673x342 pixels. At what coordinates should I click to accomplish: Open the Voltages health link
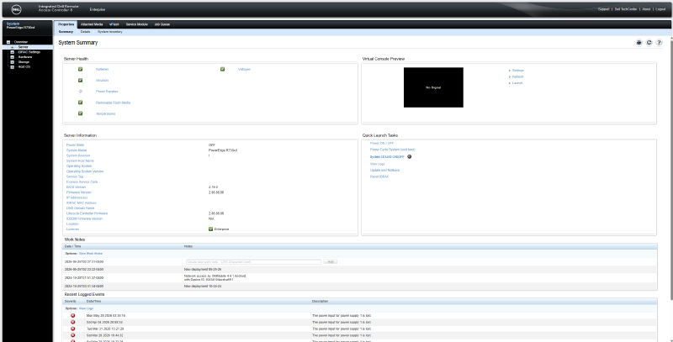click(244, 69)
